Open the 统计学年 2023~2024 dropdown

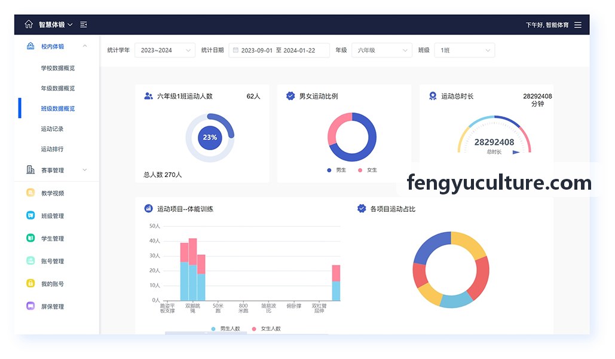tap(165, 50)
